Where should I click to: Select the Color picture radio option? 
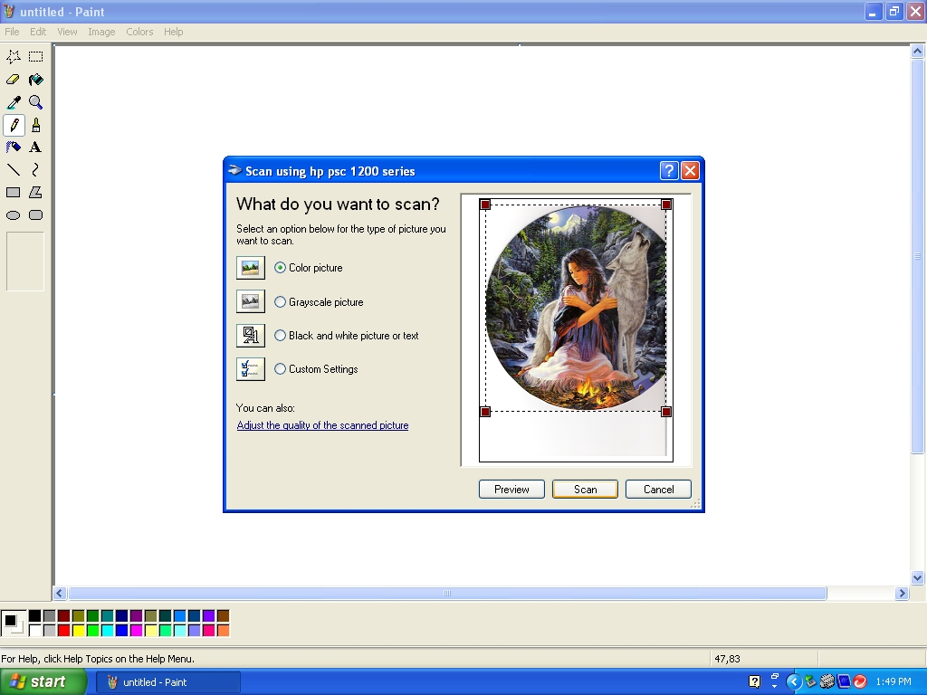[281, 268]
